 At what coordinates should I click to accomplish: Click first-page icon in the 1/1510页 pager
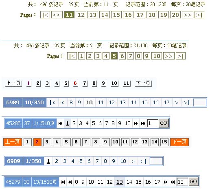60,123
